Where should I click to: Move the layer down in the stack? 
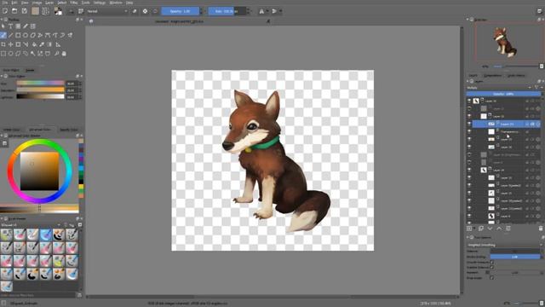[490, 229]
